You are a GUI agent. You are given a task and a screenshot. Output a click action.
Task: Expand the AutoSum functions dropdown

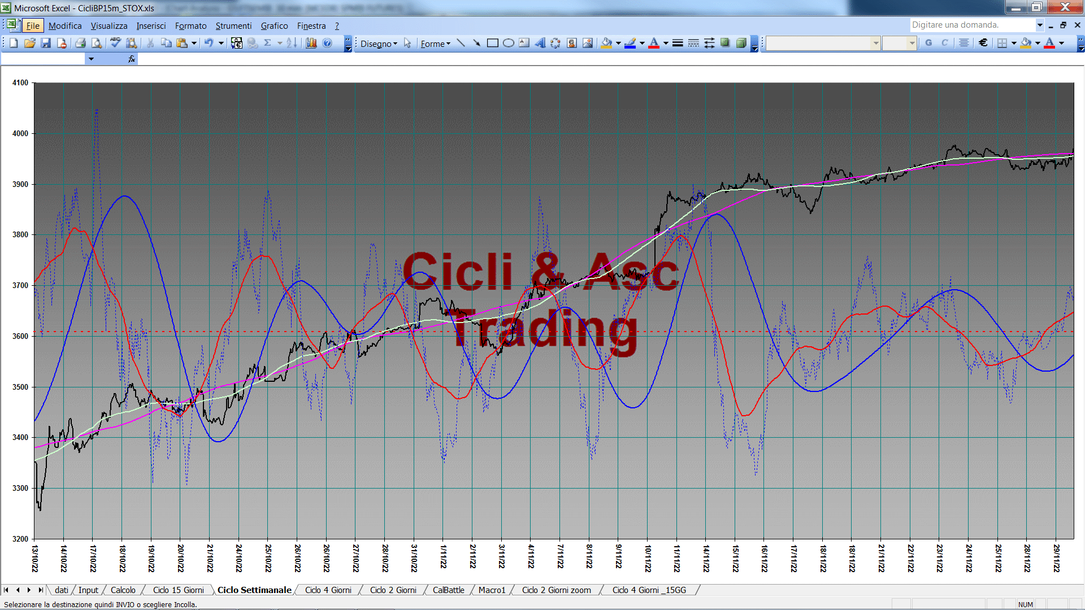coord(280,43)
